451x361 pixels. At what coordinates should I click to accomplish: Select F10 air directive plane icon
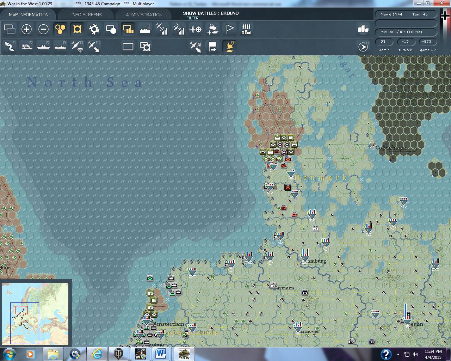click(x=94, y=47)
